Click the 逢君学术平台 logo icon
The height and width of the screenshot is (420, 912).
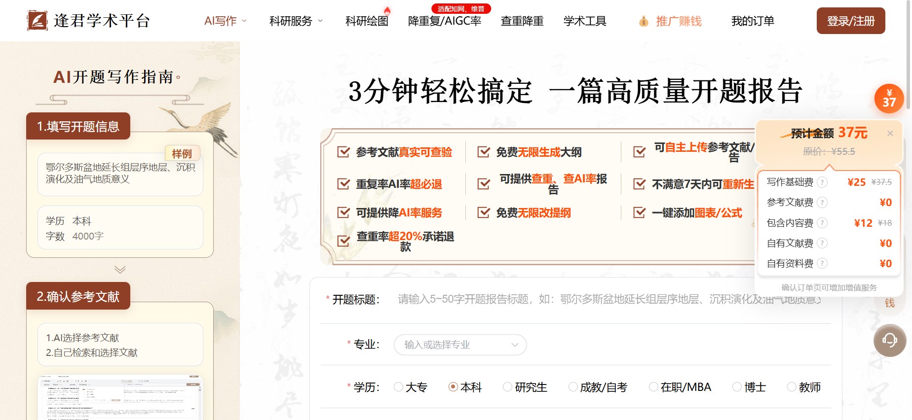point(38,21)
